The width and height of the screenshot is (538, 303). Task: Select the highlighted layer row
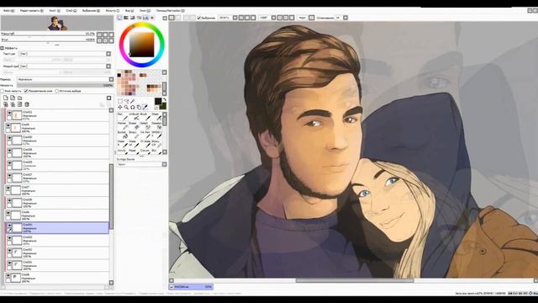[57, 228]
